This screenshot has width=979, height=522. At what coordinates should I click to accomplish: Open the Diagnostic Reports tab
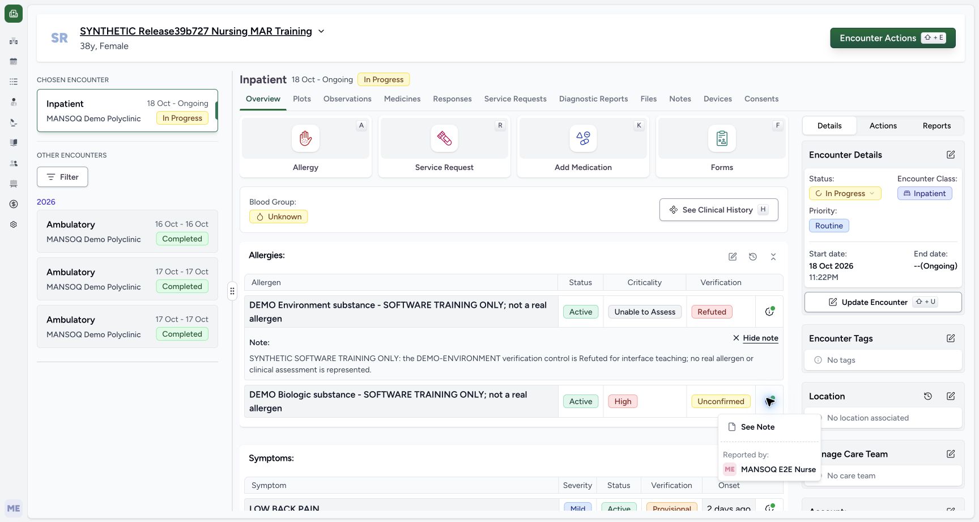pyautogui.click(x=593, y=99)
